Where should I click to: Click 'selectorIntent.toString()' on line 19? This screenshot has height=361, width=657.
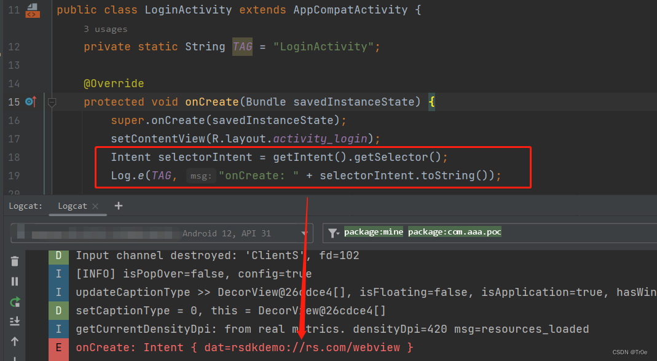pyautogui.click(x=407, y=176)
